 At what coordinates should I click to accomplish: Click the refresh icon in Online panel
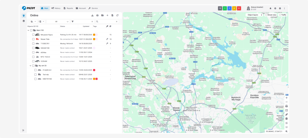[x=117, y=15]
